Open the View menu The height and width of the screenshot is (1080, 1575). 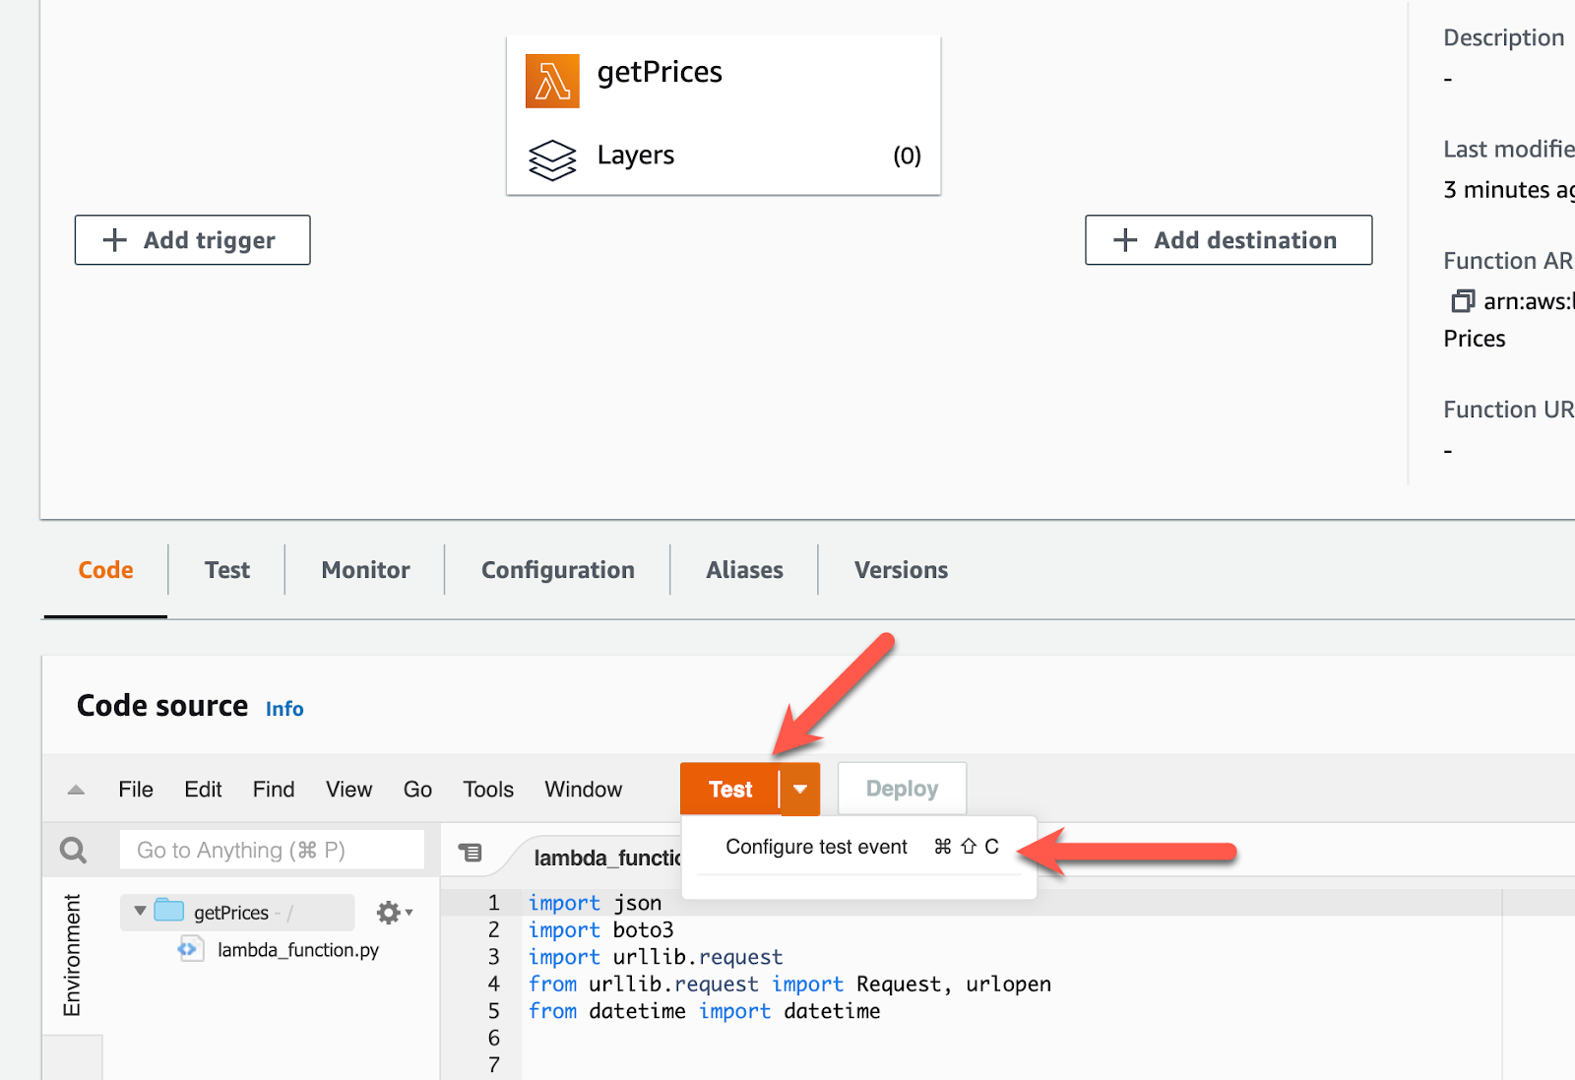click(x=349, y=790)
